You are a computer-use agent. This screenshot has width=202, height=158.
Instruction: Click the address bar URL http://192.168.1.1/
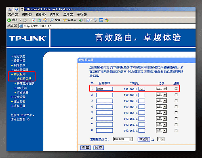pyautogui.click(x=37, y=26)
